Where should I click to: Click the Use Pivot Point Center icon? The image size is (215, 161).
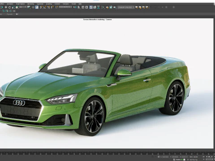(x=29, y=7)
